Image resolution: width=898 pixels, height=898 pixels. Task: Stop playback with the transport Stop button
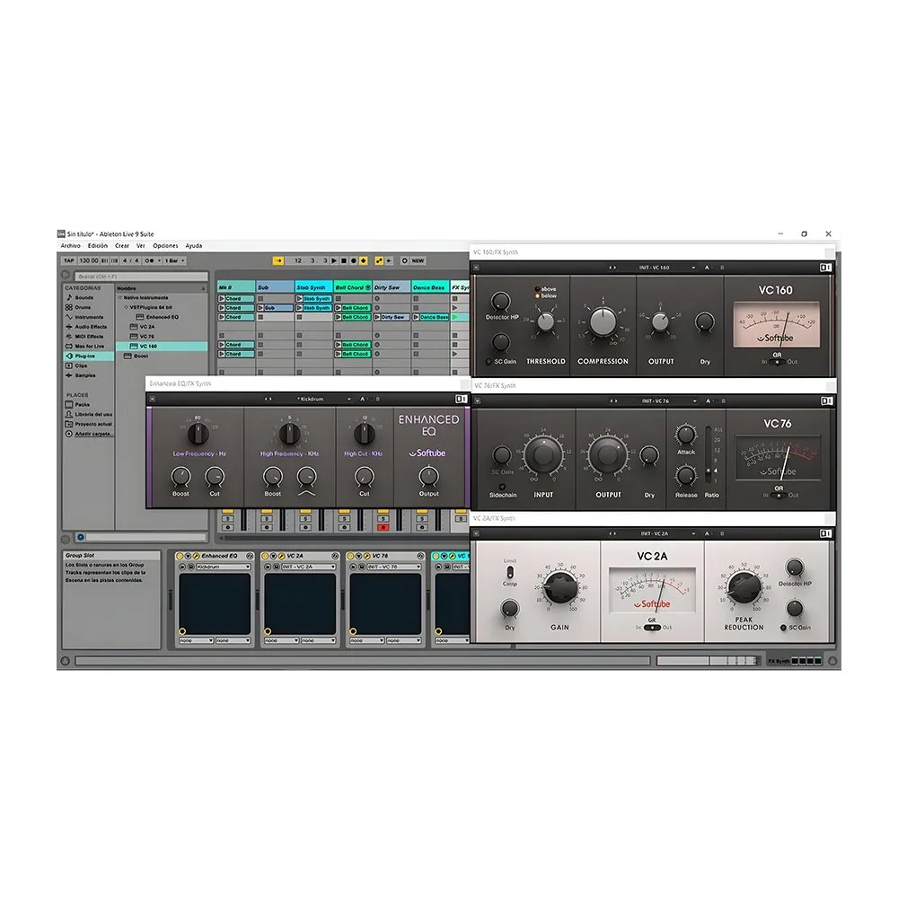coord(344,260)
